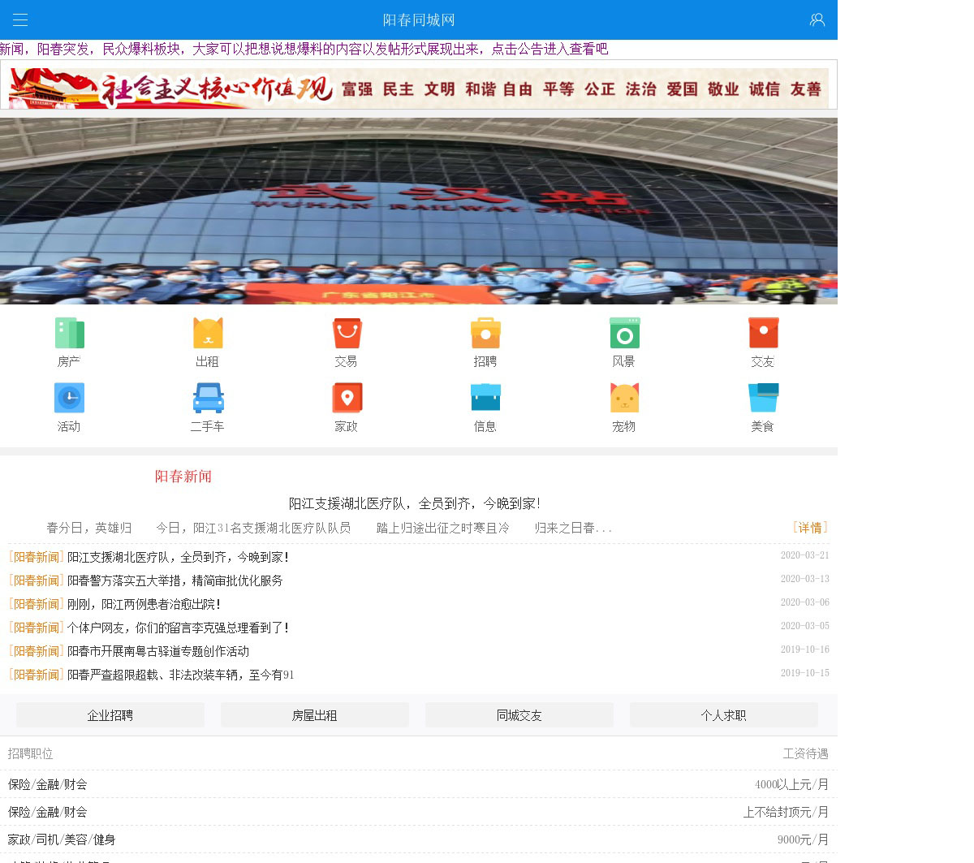Click the date 2020-03-13
Screen dimensions: 974x863
(x=805, y=579)
